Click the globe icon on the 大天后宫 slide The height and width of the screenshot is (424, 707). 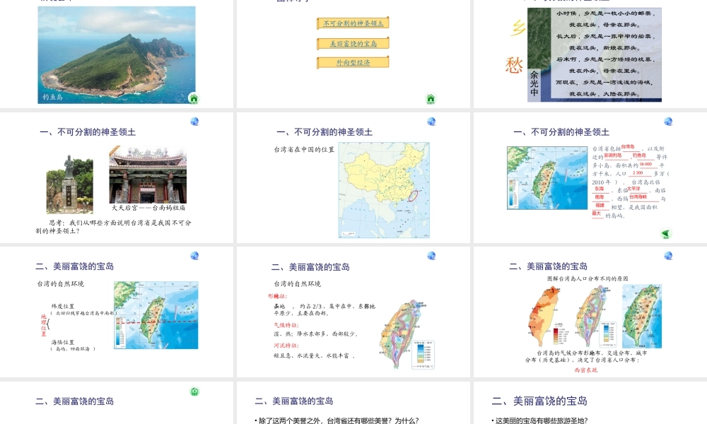pyautogui.click(x=194, y=122)
